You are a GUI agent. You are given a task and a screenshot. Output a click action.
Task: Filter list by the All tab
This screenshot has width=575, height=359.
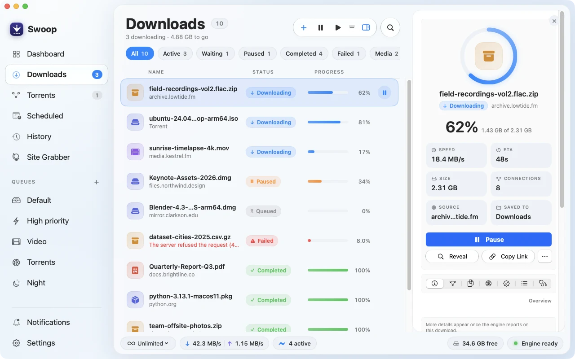(x=140, y=53)
